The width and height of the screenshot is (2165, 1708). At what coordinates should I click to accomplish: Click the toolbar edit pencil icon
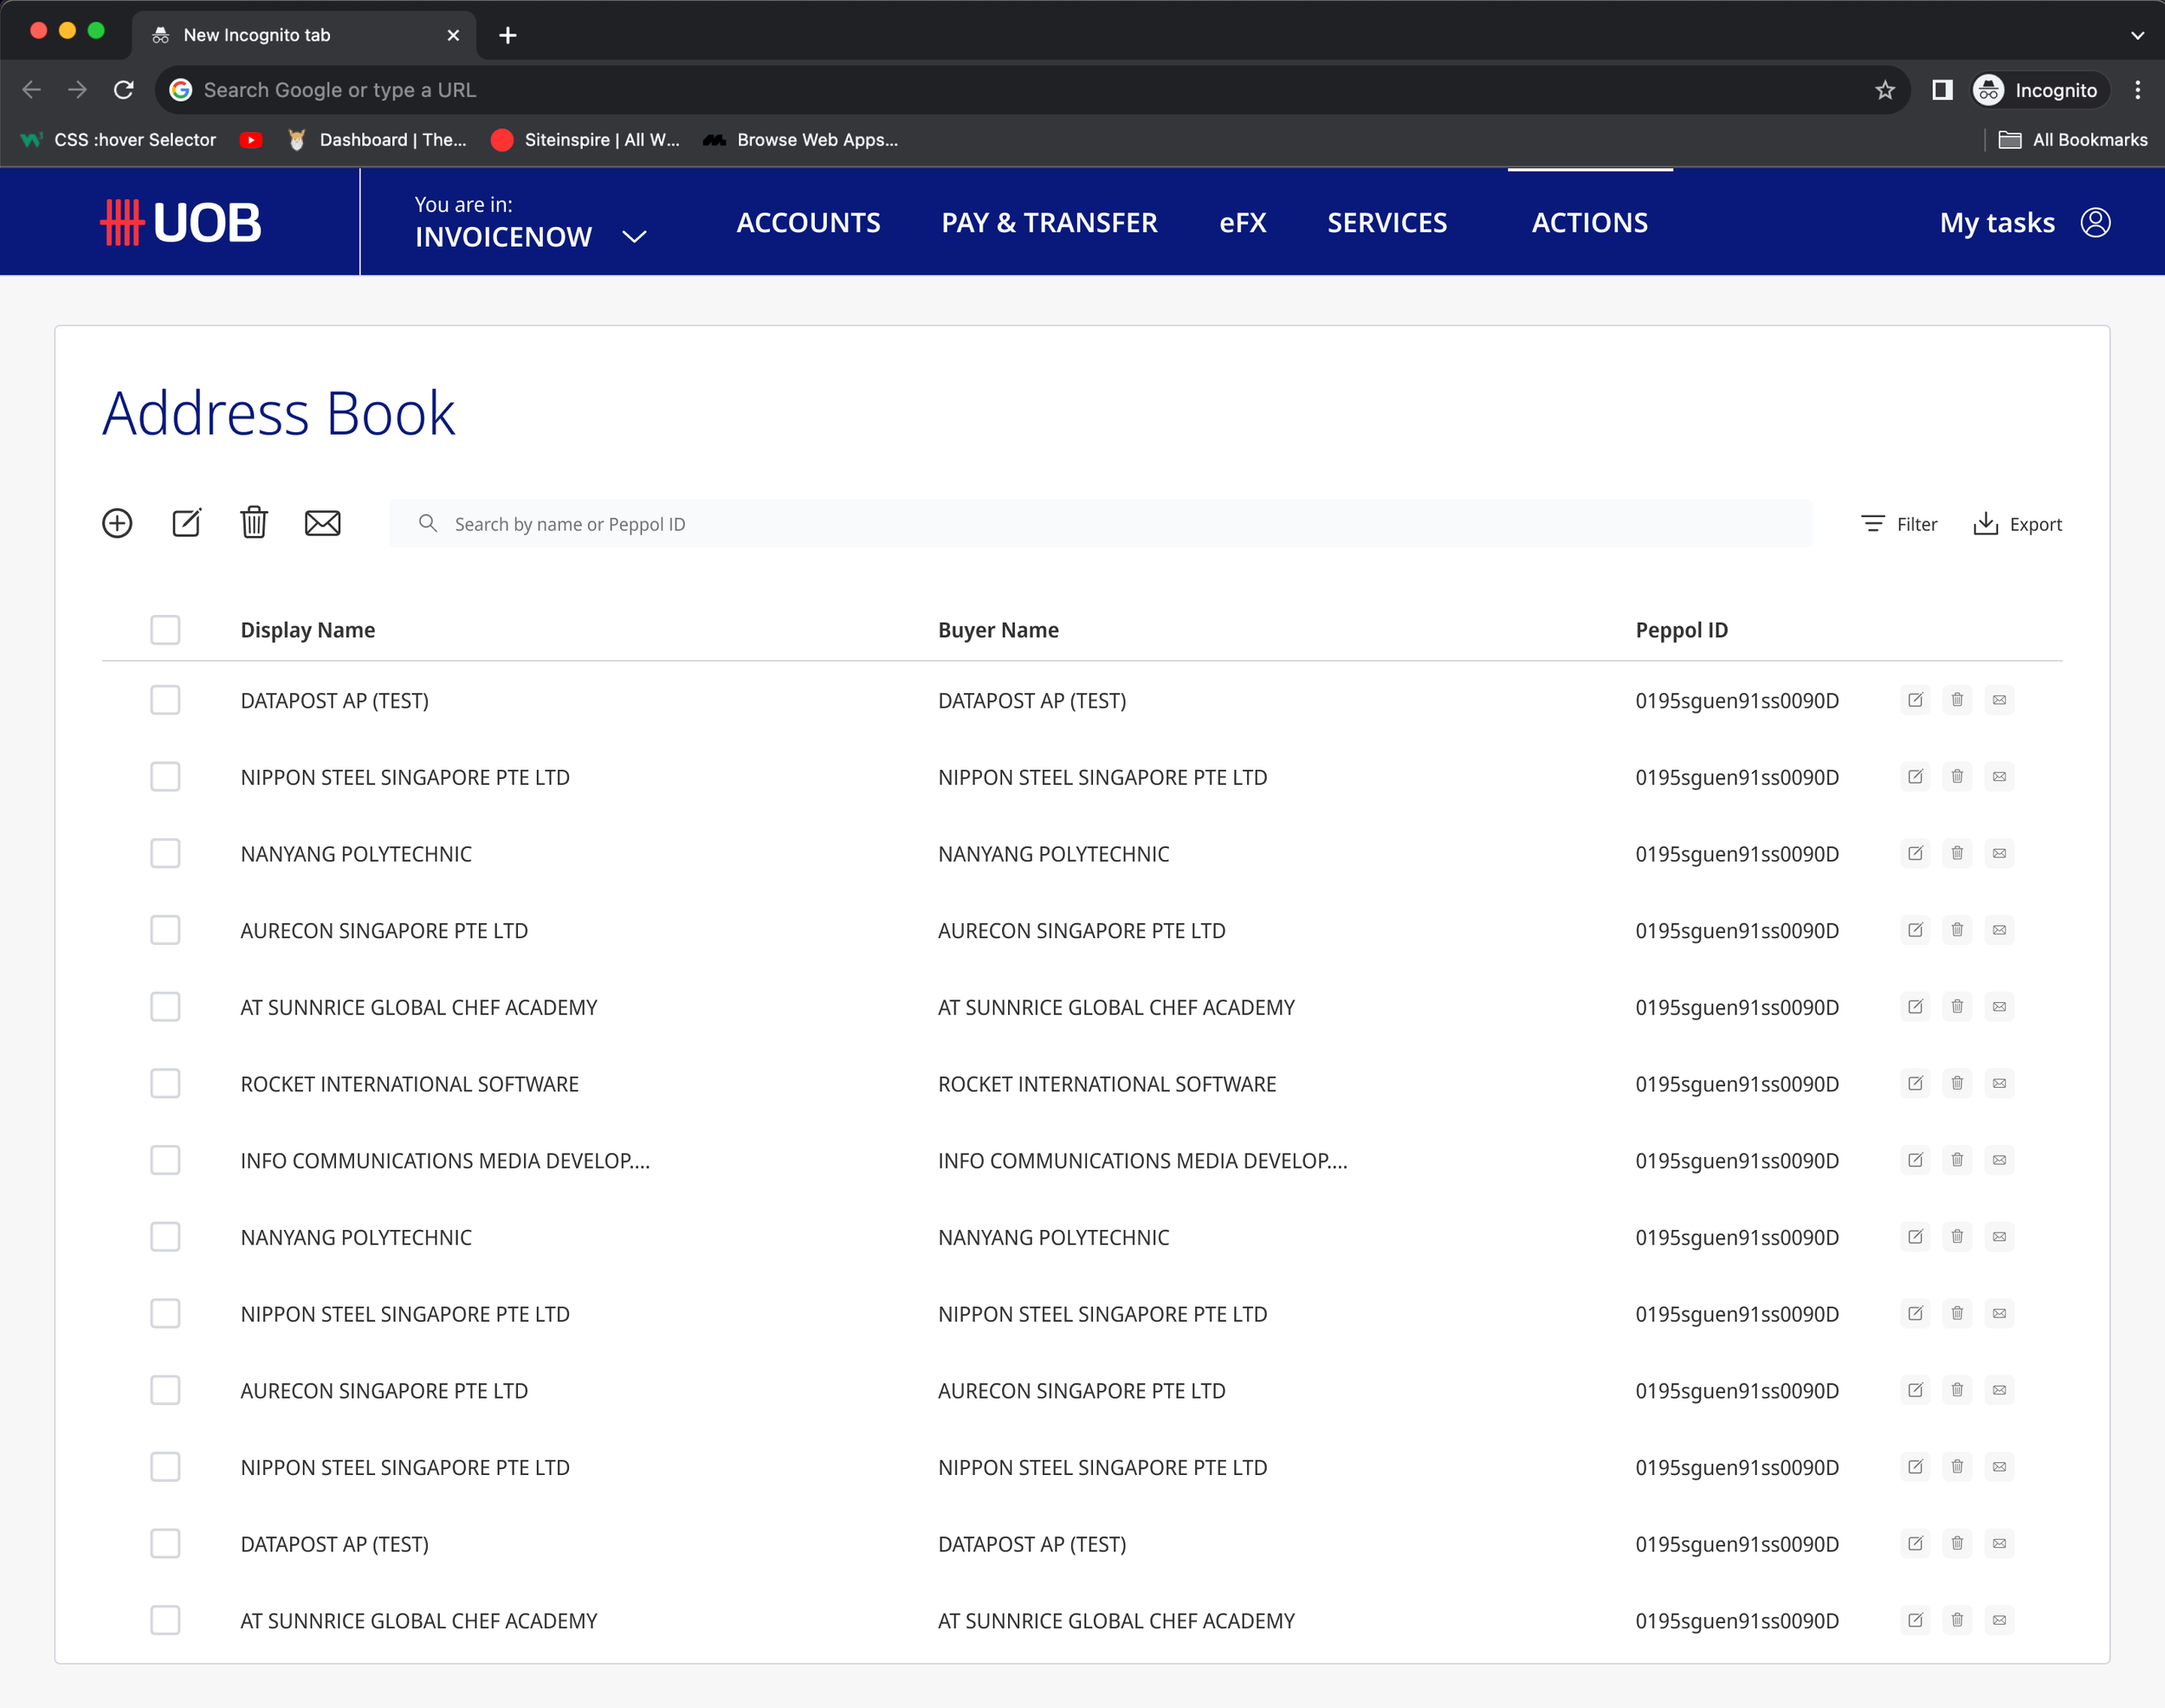pyautogui.click(x=187, y=523)
